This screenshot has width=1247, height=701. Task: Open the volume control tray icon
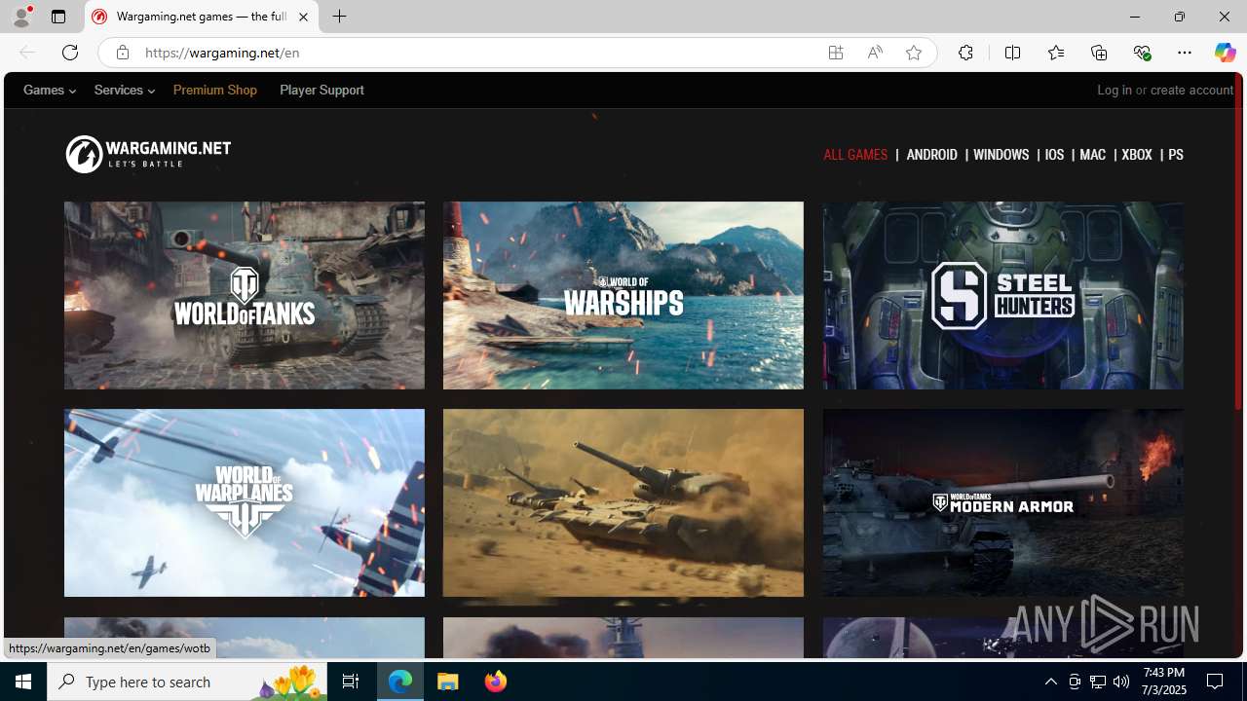(1121, 682)
